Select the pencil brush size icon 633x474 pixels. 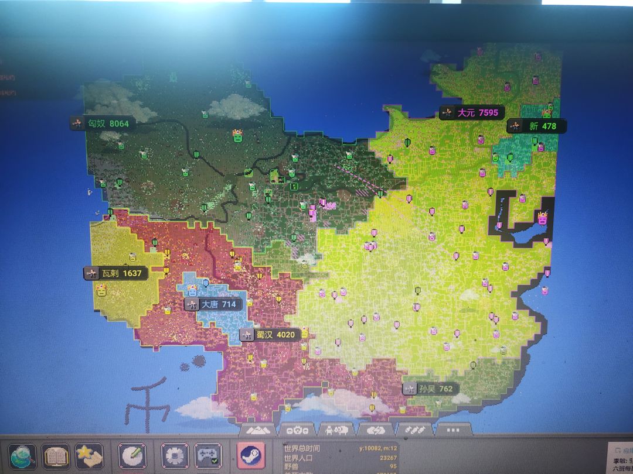(x=132, y=456)
